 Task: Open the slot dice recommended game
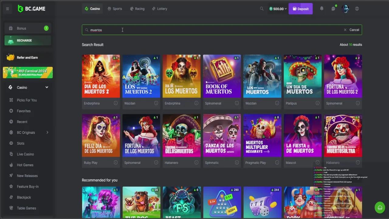coord(262,203)
